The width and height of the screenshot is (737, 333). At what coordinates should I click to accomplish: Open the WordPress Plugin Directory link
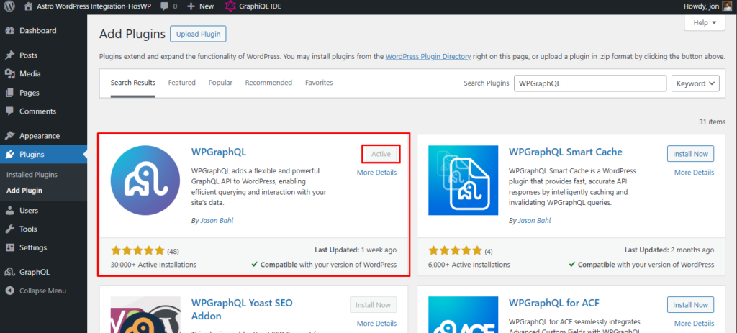click(428, 56)
